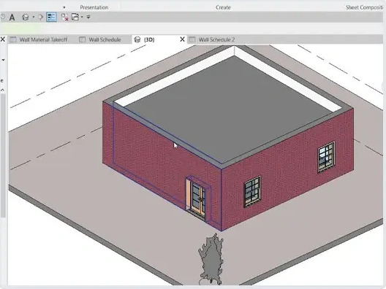
Task: Close the panel left of Wall Material Takeoff
Action: coord(3,39)
